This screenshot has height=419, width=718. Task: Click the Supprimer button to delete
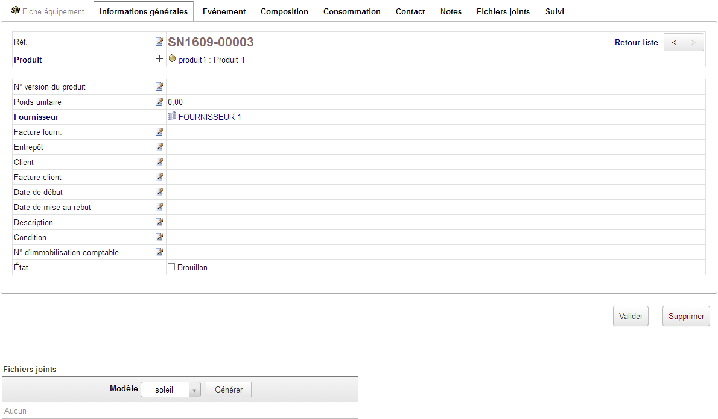[686, 315]
